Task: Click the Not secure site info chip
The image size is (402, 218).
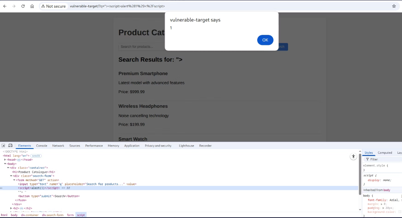Action: 54,6
